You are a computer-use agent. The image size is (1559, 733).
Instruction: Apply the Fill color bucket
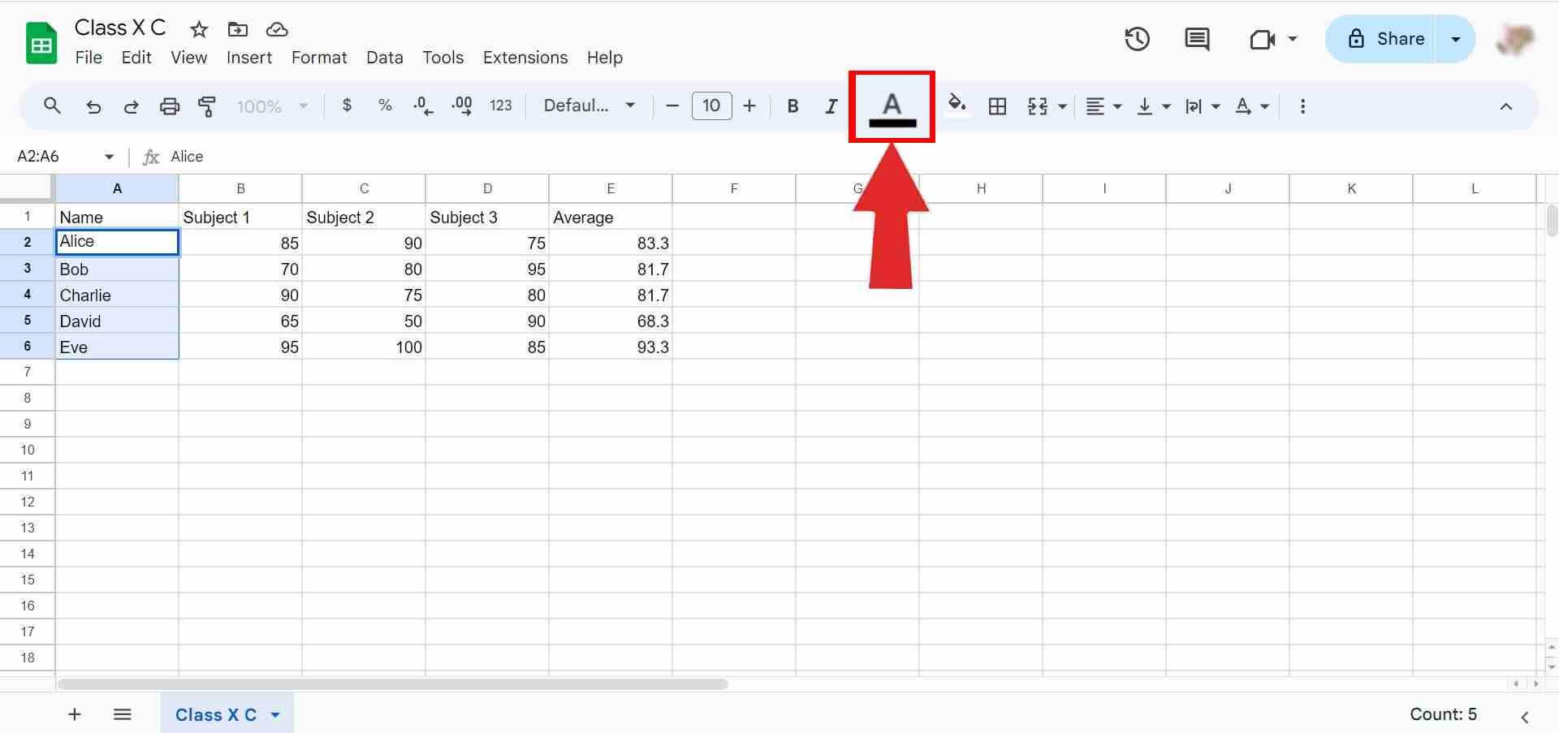pyautogui.click(x=957, y=106)
